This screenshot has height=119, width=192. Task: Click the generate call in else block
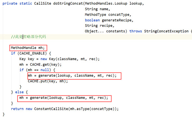[x=64, y=98]
